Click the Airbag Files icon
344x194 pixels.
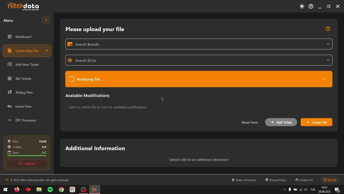tap(10, 92)
